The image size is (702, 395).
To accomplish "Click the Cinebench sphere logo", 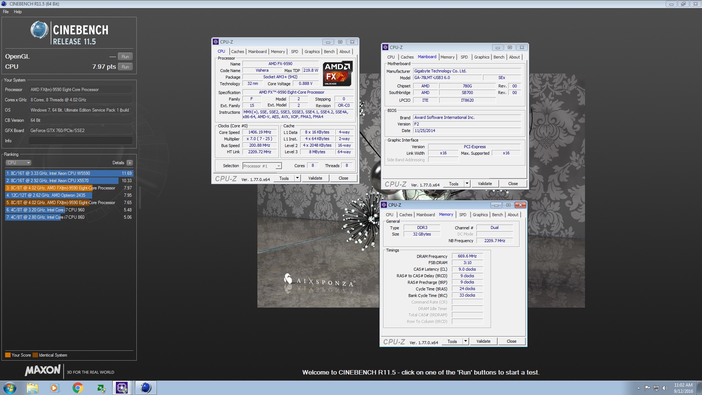I will point(39,30).
